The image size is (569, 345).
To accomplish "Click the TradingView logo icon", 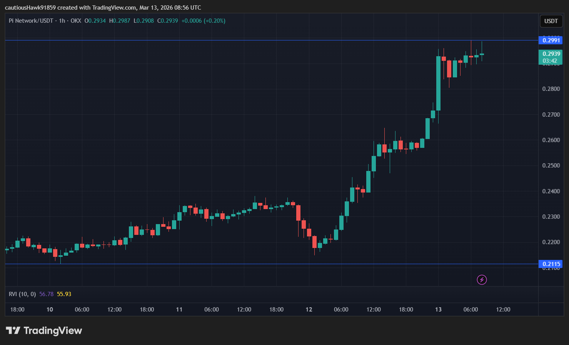I will point(13,330).
